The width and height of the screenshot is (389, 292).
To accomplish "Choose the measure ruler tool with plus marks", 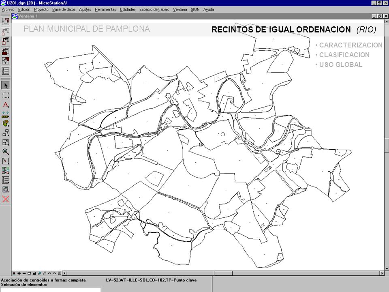I will (5, 114).
